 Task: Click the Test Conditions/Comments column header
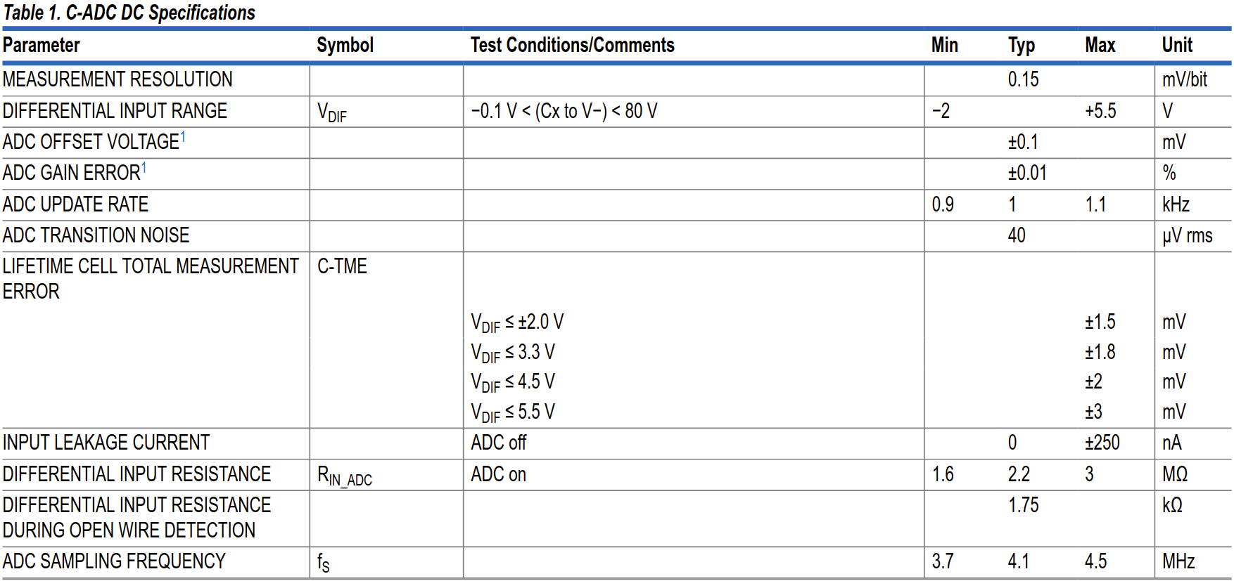tap(572, 45)
